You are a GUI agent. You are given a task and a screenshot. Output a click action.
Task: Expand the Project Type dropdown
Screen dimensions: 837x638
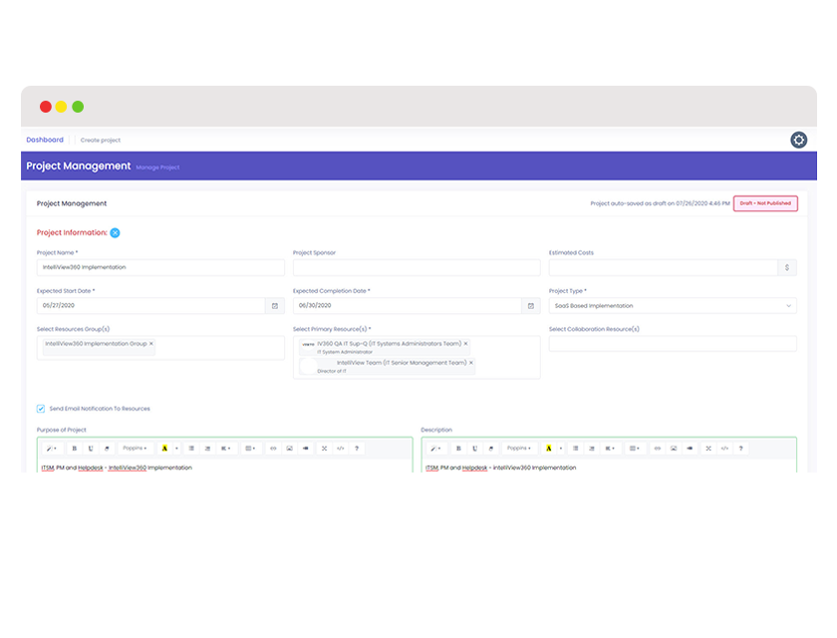673,306
